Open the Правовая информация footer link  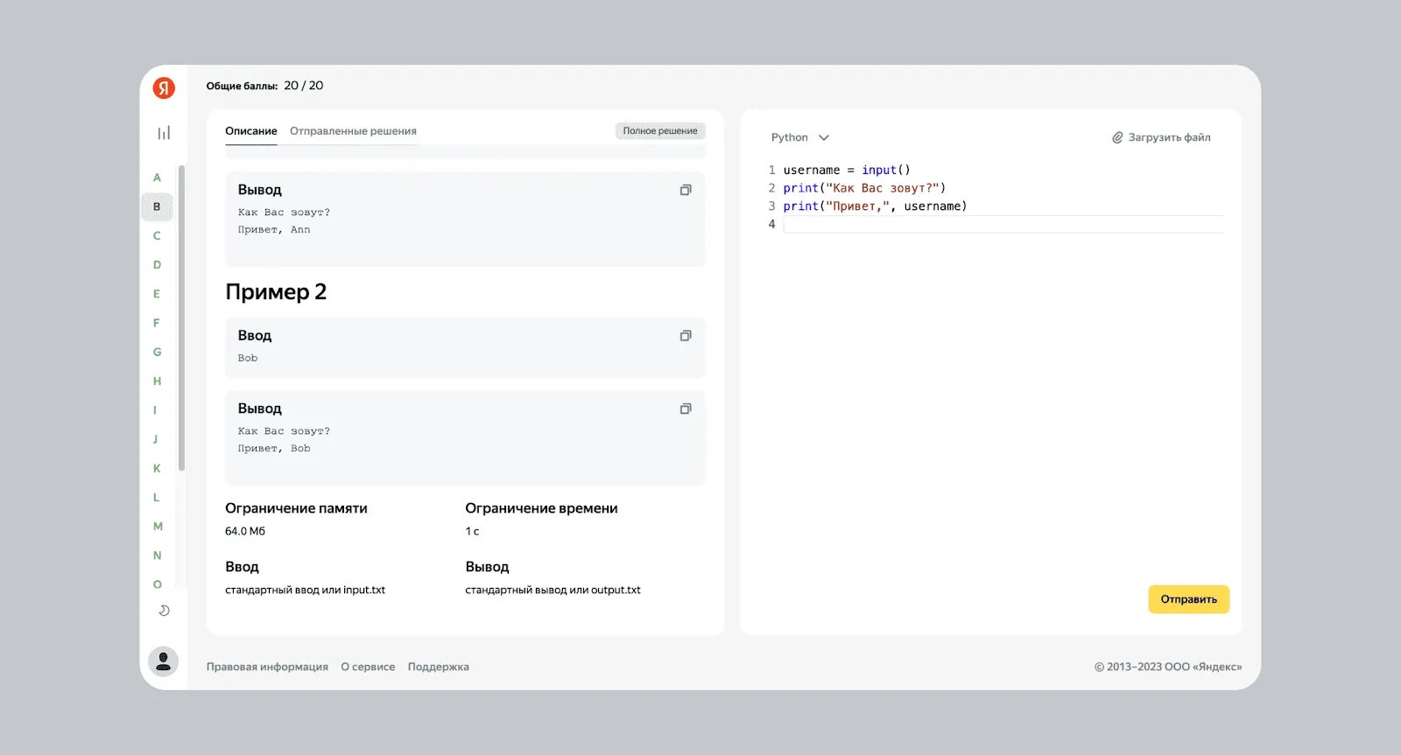click(267, 667)
